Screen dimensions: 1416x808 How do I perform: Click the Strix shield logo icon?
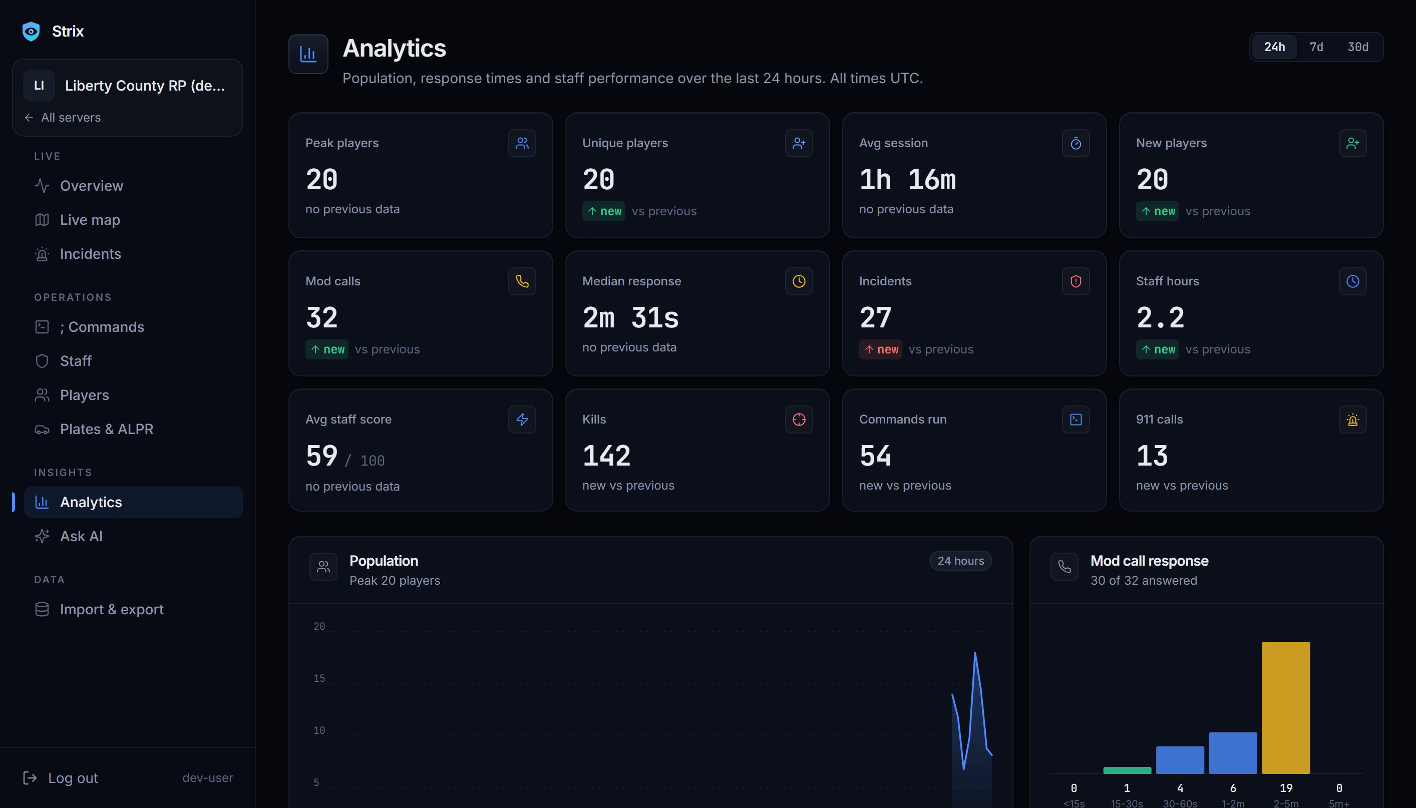coord(31,31)
